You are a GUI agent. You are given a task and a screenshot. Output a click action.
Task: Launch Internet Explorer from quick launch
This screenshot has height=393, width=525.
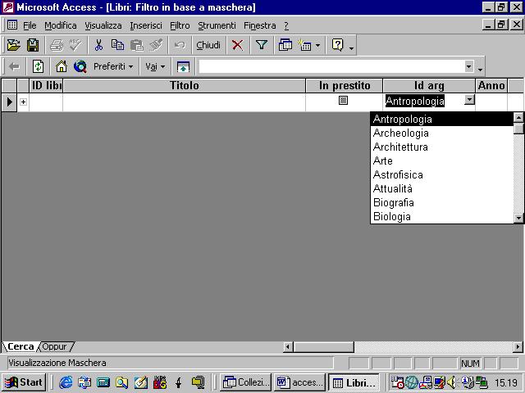pyautogui.click(x=66, y=382)
